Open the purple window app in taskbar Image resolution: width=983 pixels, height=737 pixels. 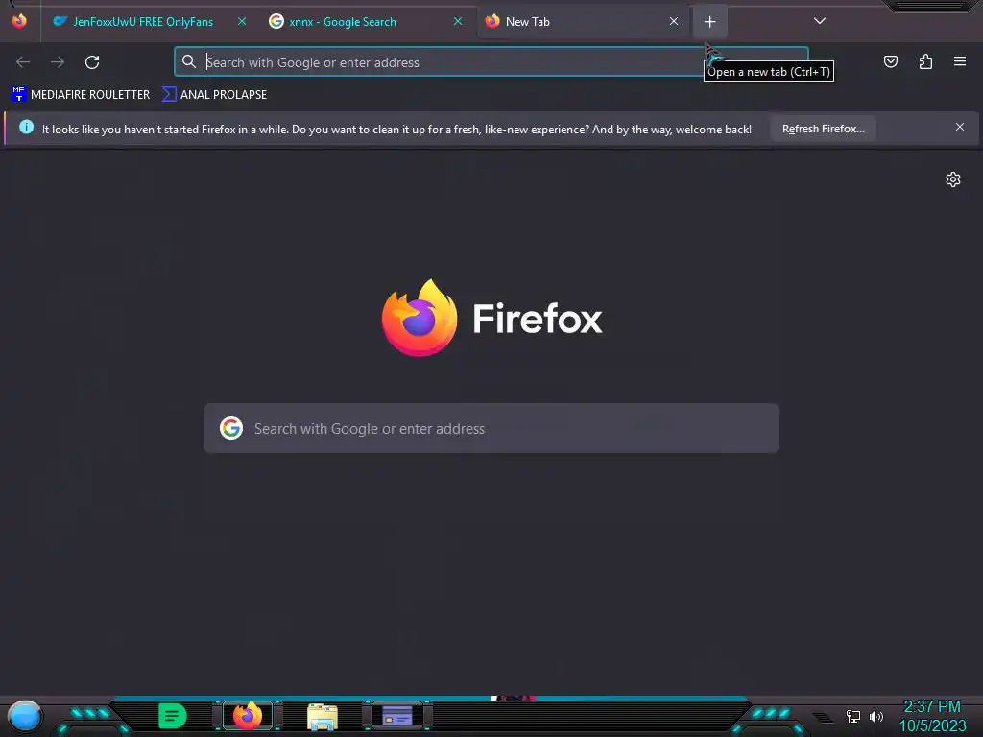click(397, 716)
